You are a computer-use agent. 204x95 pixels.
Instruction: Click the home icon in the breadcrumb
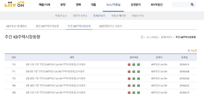pos(142,37)
